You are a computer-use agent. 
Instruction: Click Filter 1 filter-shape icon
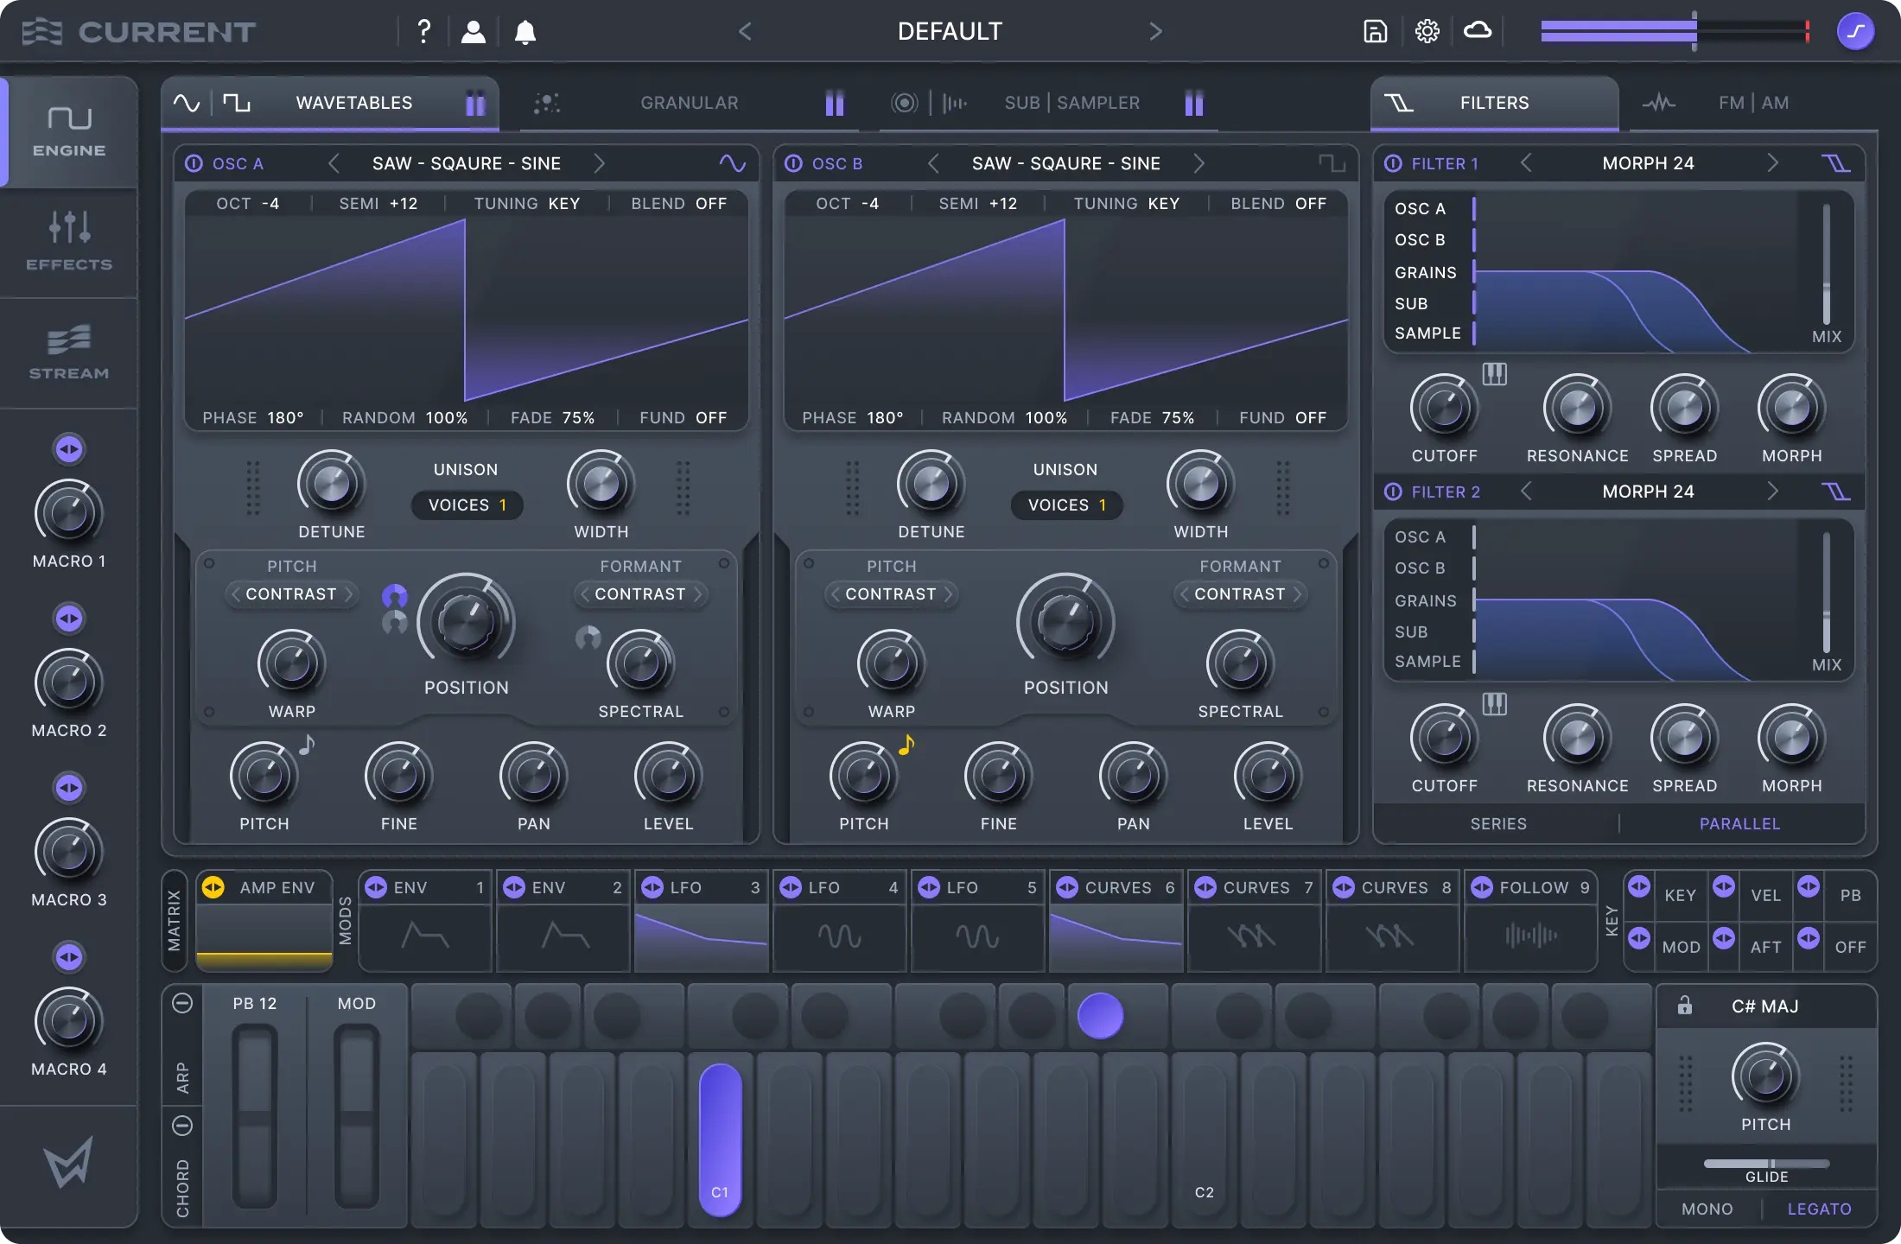pyautogui.click(x=1835, y=163)
